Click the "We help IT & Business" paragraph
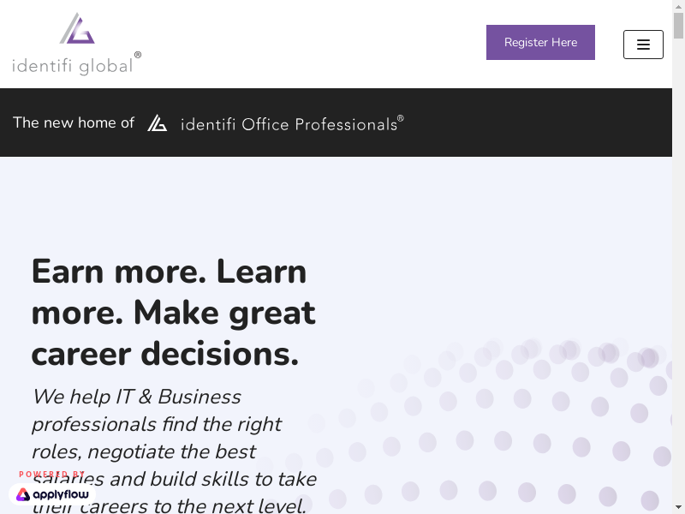The width and height of the screenshot is (685, 514). [136, 397]
